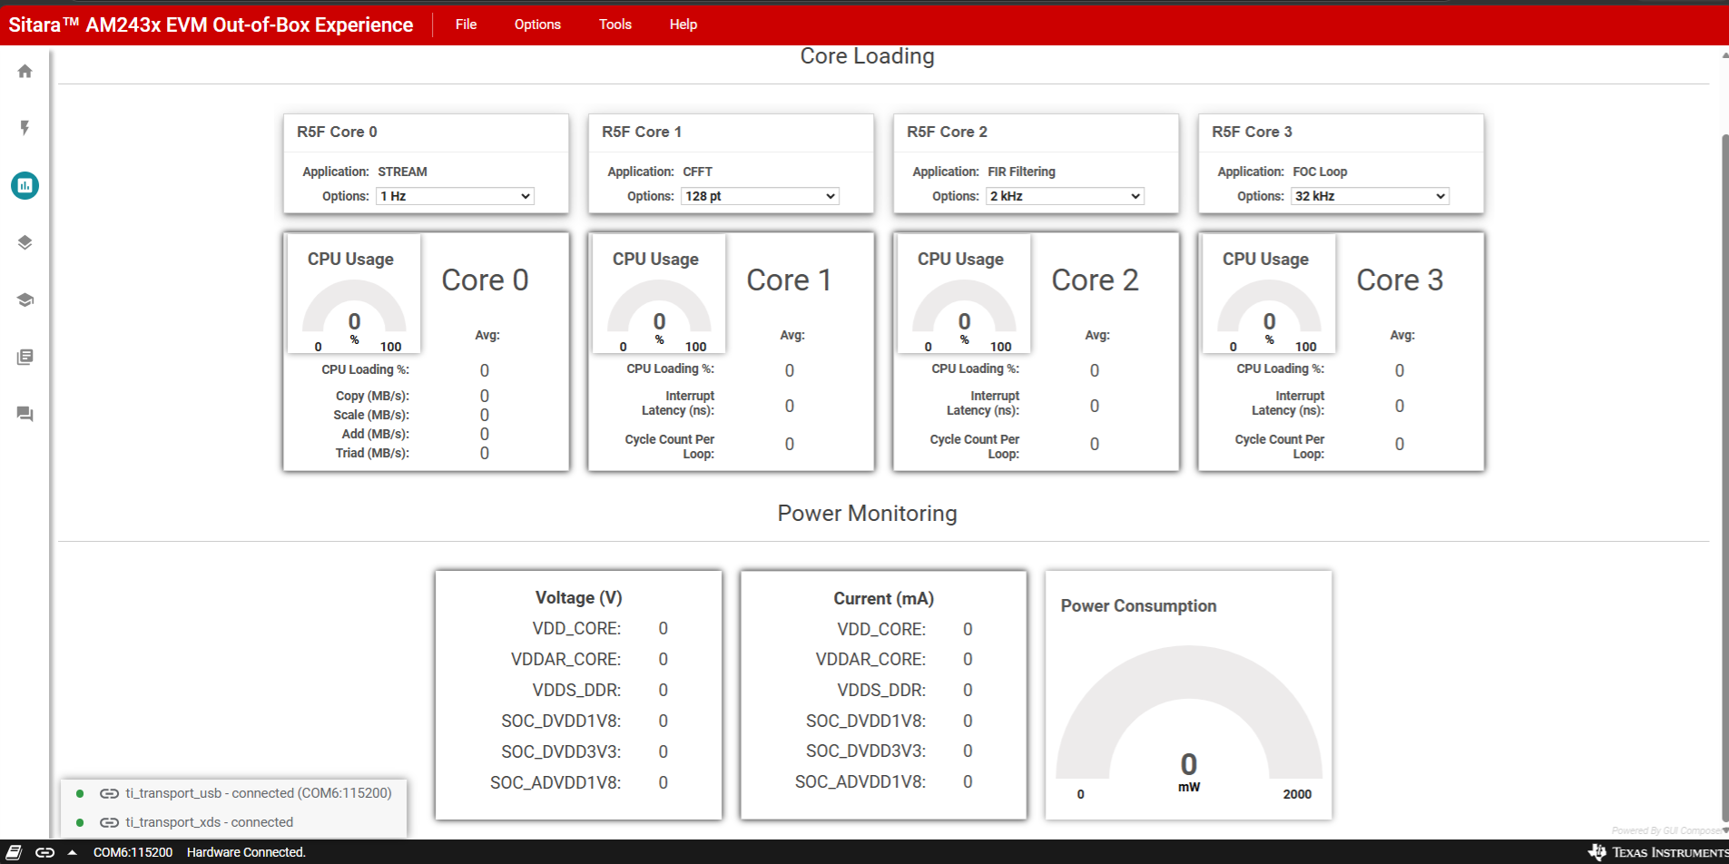The image size is (1729, 864).
Task: Collapse the connection status popup arrow
Action: pos(72,852)
